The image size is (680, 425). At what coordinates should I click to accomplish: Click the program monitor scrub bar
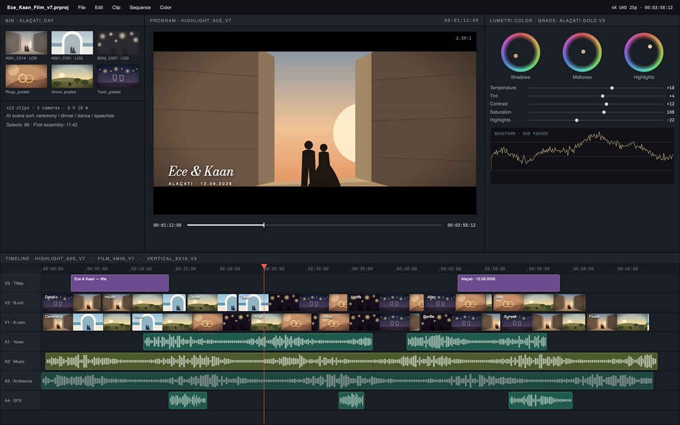pyautogui.click(x=314, y=225)
